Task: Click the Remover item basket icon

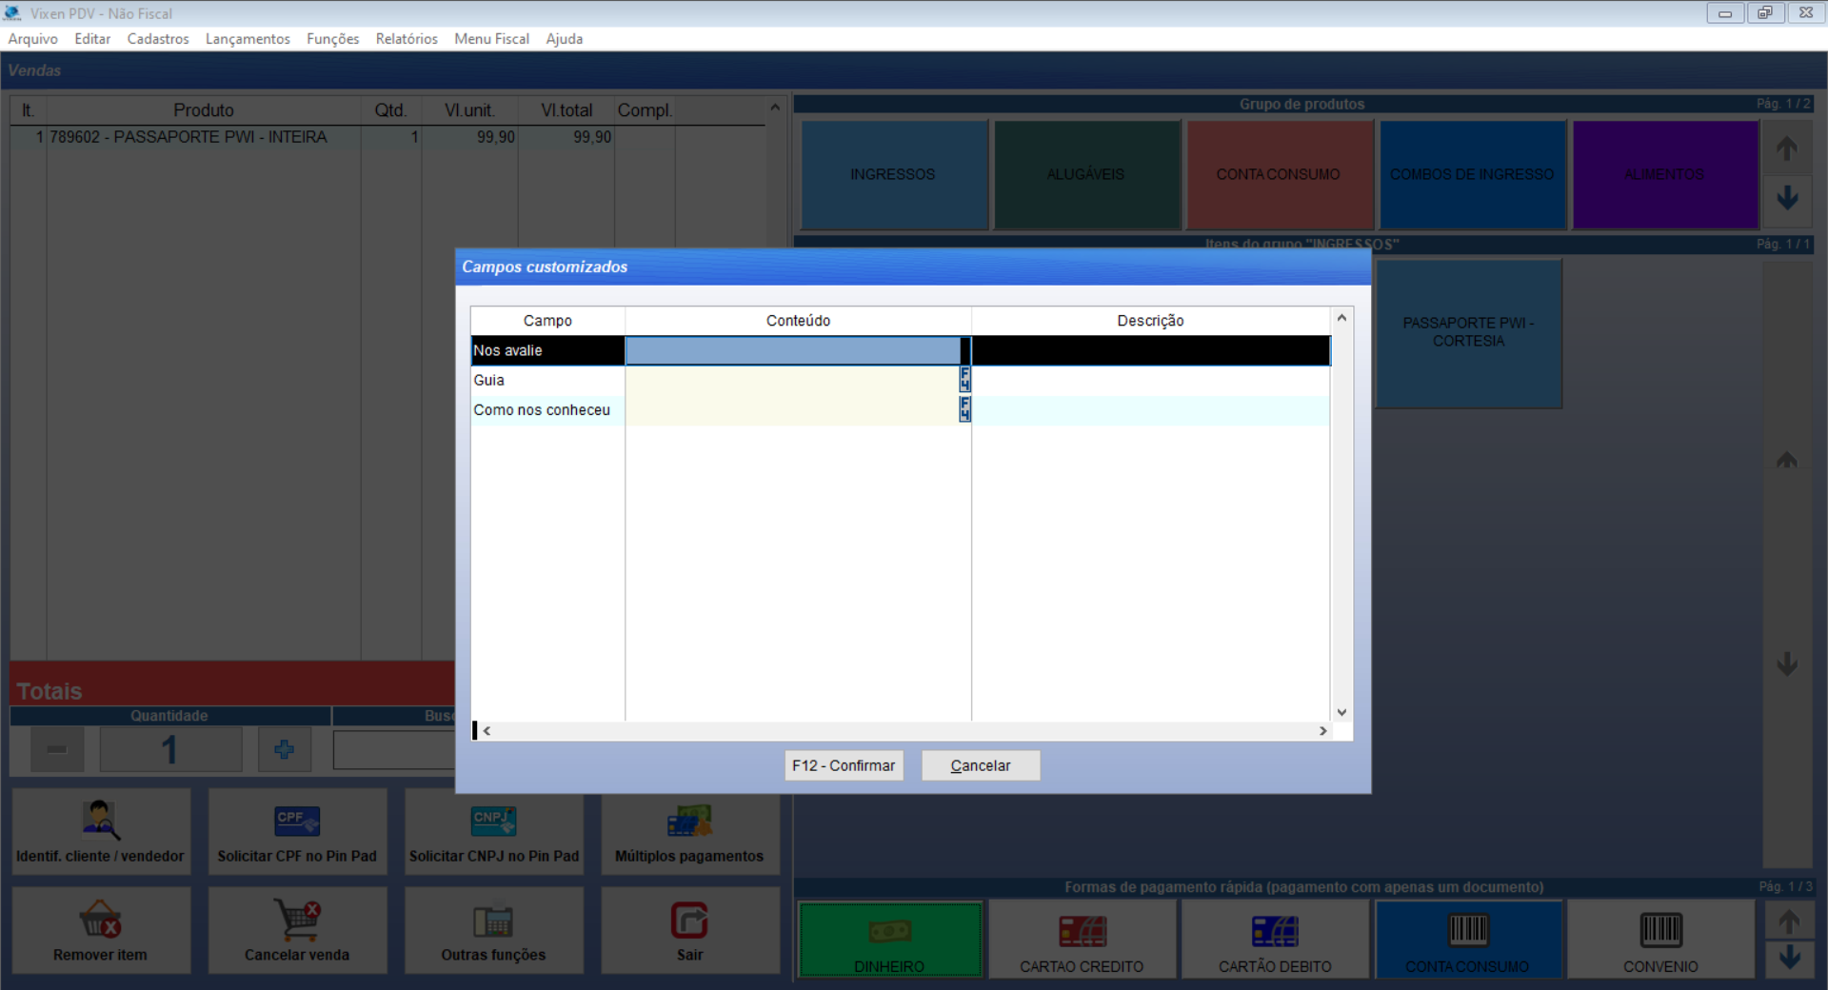Action: click(x=100, y=921)
